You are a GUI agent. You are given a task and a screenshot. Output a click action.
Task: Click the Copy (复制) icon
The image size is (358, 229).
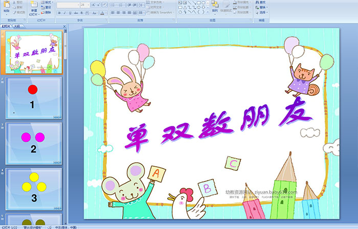pos(14,8)
